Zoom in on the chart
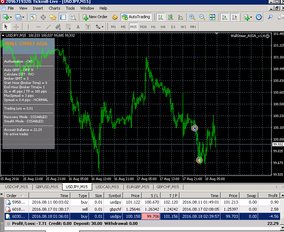284x232 pixels. pyautogui.click(x=192, y=17)
